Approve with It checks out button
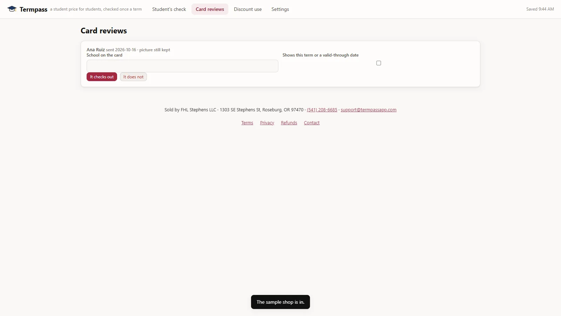Viewport: 561px width, 316px height. tap(102, 77)
